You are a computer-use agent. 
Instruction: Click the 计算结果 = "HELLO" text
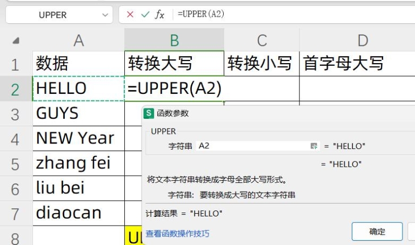[184, 214]
